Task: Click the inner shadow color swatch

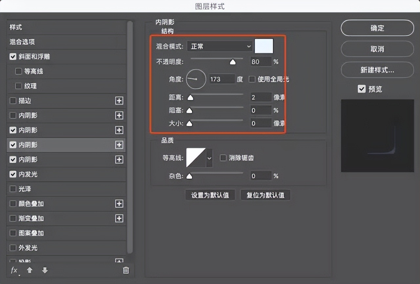Action: tap(264, 46)
